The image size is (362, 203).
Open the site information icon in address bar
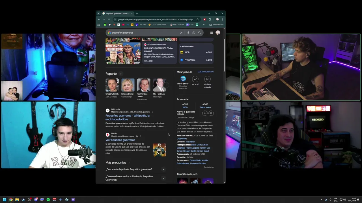(115, 19)
